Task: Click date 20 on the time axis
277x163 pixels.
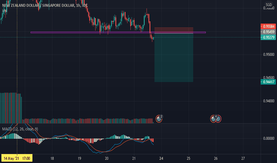Action: [106, 159]
